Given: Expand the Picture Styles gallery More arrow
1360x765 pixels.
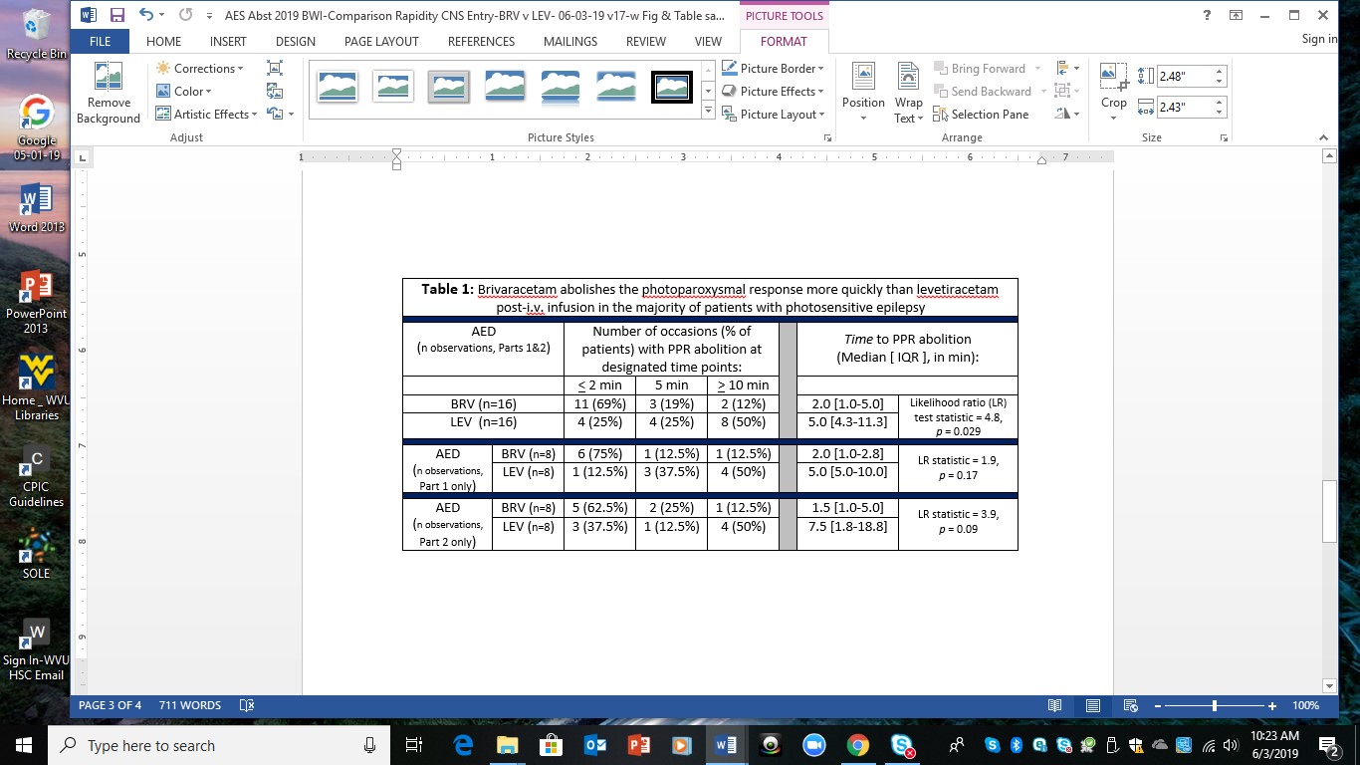Looking at the screenshot, I should 708,112.
